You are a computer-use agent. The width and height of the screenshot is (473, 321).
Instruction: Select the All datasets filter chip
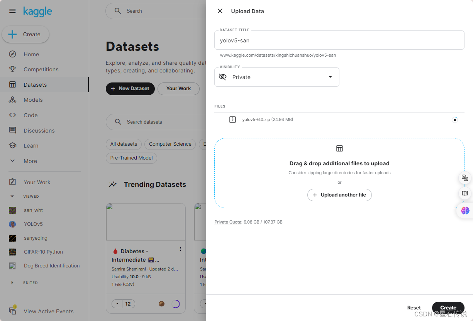(124, 144)
